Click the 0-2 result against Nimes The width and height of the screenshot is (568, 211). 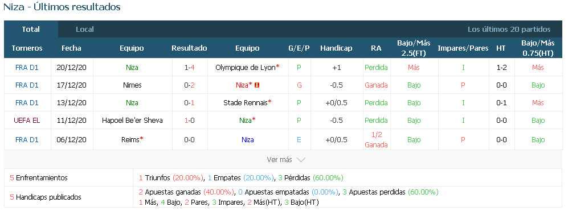(x=190, y=85)
